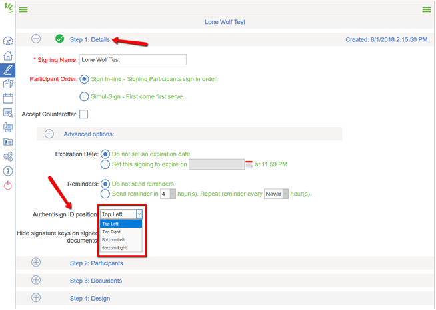Click the Signing Name text field

(x=132, y=60)
